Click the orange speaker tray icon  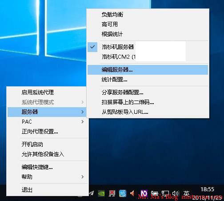[132, 193]
